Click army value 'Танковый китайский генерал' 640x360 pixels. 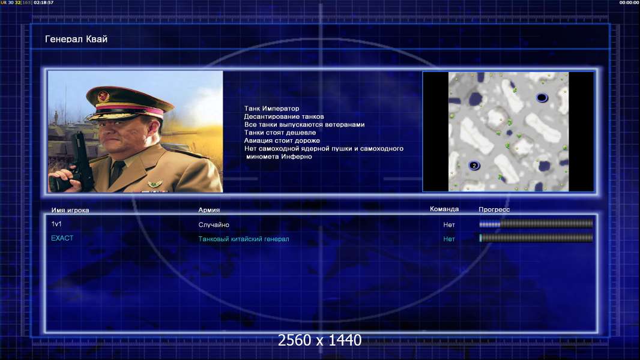244,239
